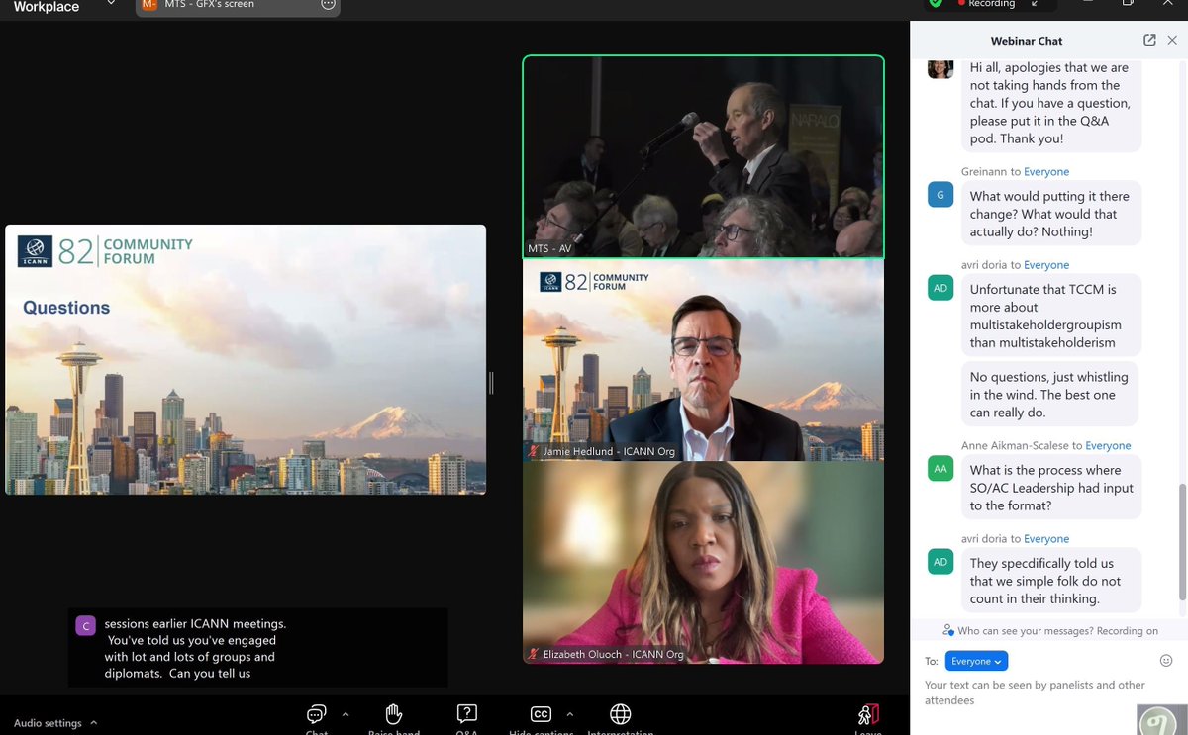Click the 'Unfortunate that TCCM' message
Image resolution: width=1188 pixels, height=735 pixels.
point(1050,316)
